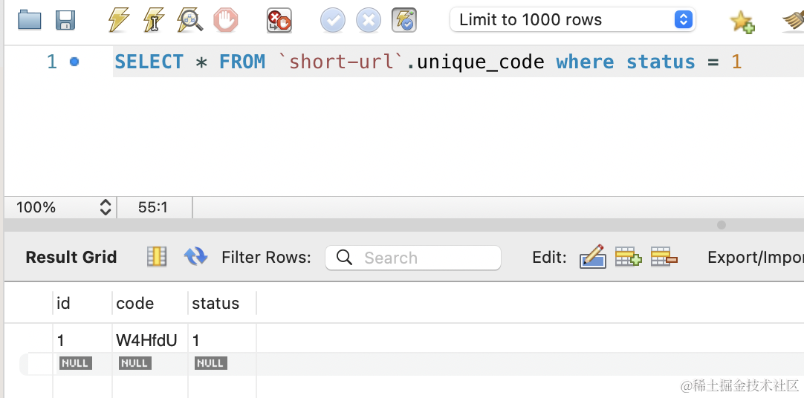Screen dimensions: 804x398
Task: Change editor zoom level 100% stepper
Action: coord(106,207)
